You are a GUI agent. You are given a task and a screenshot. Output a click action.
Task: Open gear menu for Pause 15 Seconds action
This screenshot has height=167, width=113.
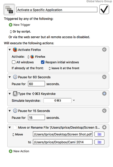click(x=104, y=111)
